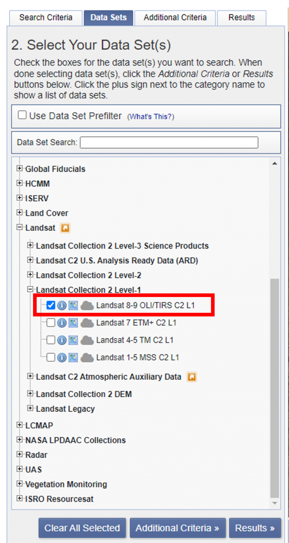Open the Results tab
This screenshot has width=289, height=543.
pyautogui.click(x=242, y=18)
